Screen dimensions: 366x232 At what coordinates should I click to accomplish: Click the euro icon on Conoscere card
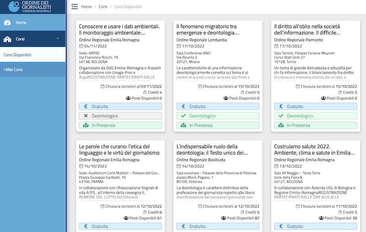(85, 106)
